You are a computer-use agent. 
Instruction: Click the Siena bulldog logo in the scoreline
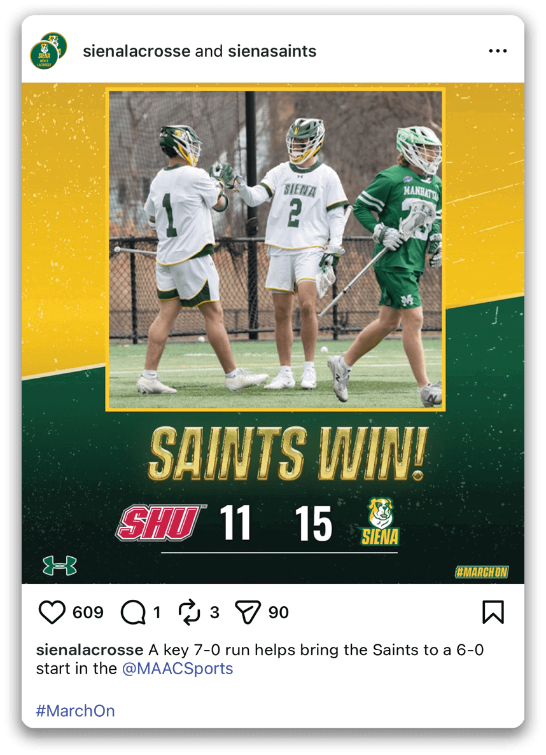pos(380,522)
